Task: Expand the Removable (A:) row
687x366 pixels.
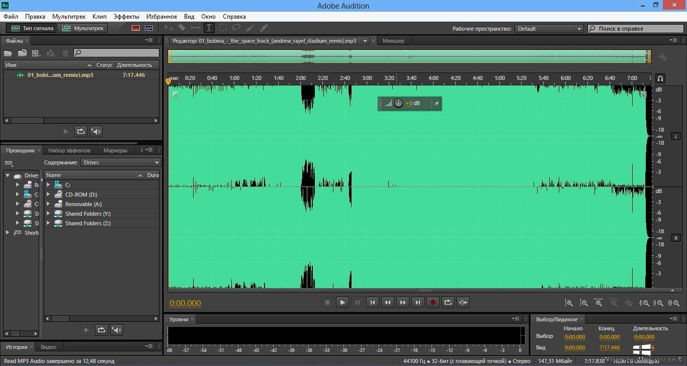Action: [x=48, y=204]
